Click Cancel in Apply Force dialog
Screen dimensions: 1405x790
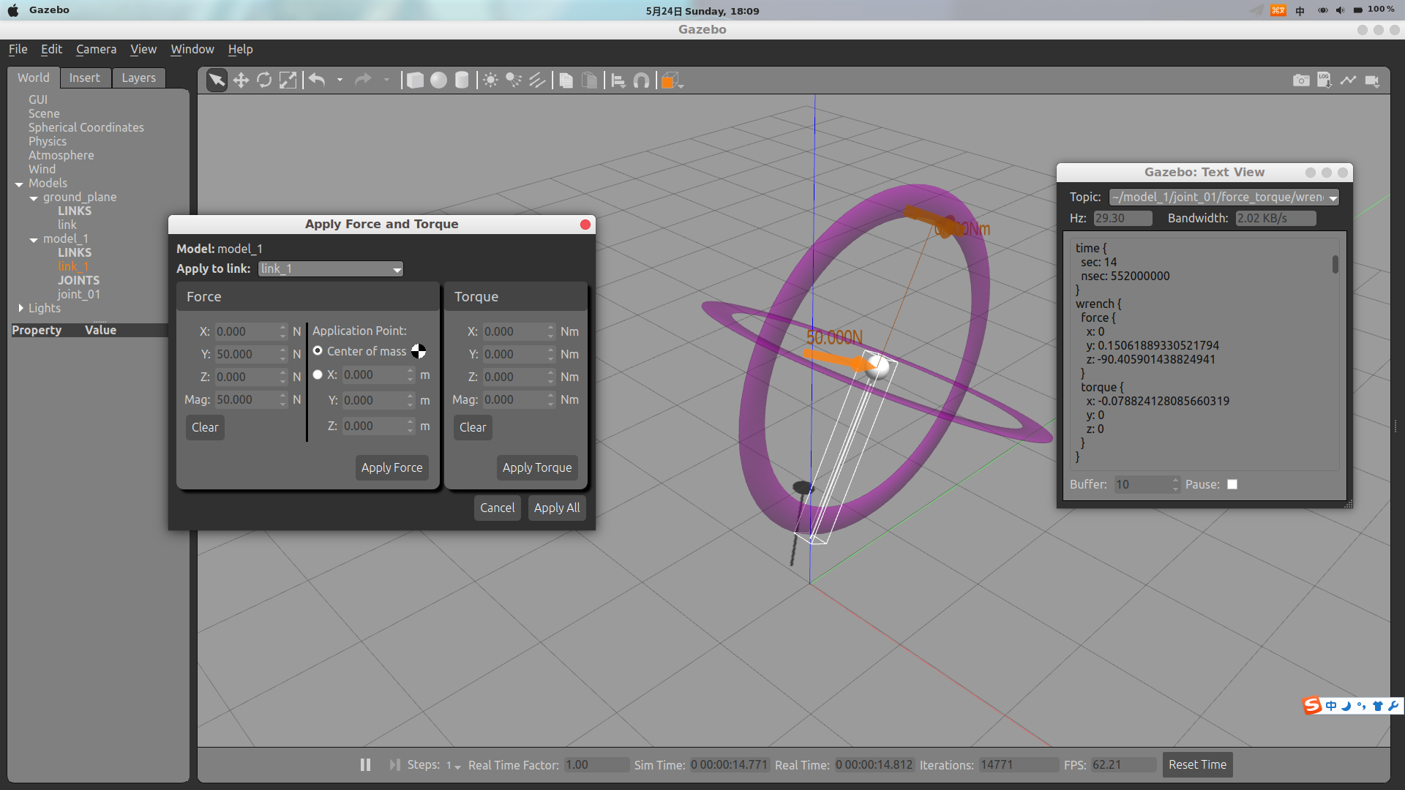(497, 508)
